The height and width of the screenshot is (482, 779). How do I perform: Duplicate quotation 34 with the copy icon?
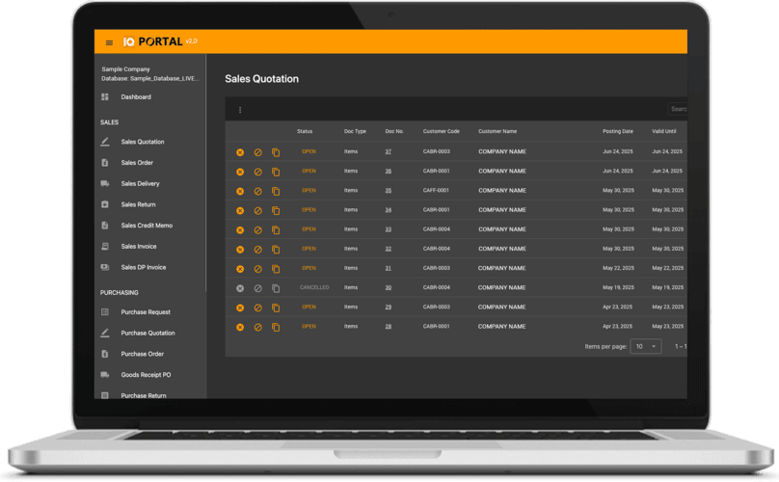point(276,211)
